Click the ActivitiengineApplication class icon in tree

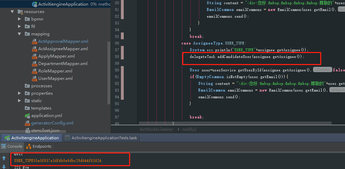(34, 4)
